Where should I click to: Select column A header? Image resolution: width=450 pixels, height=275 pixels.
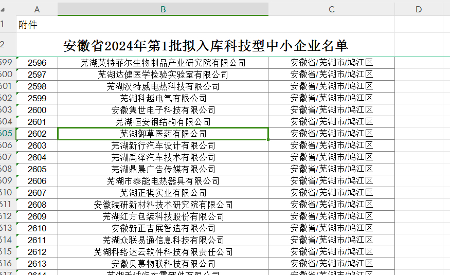point(37,9)
